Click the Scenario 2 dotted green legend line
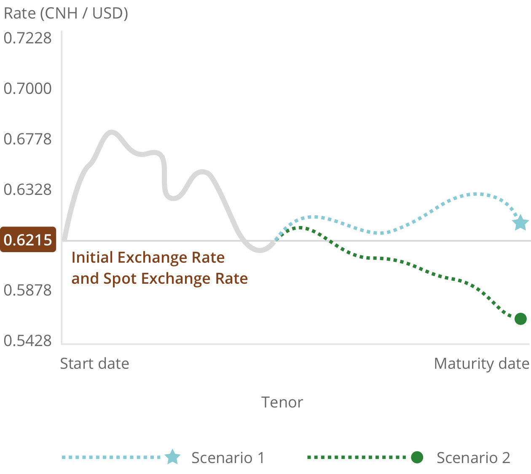This screenshot has height=474, width=531. click(x=357, y=457)
